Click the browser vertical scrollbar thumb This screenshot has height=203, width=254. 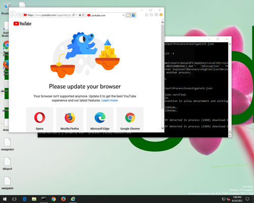[163, 67]
